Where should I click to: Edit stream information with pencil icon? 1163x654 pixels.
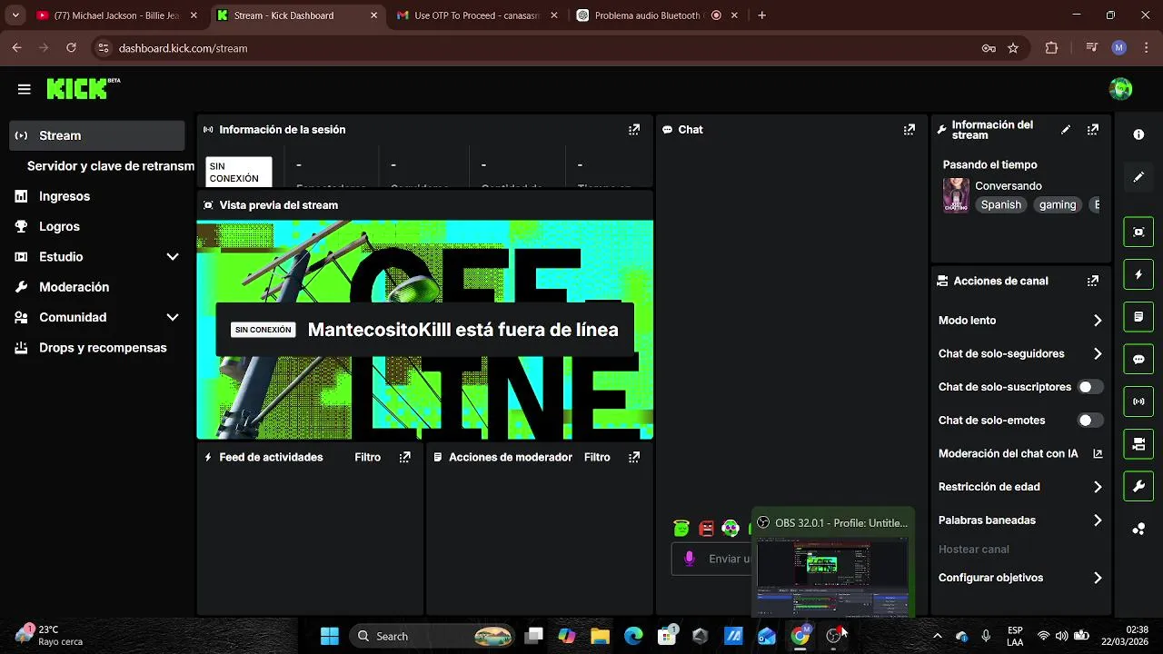click(1066, 130)
